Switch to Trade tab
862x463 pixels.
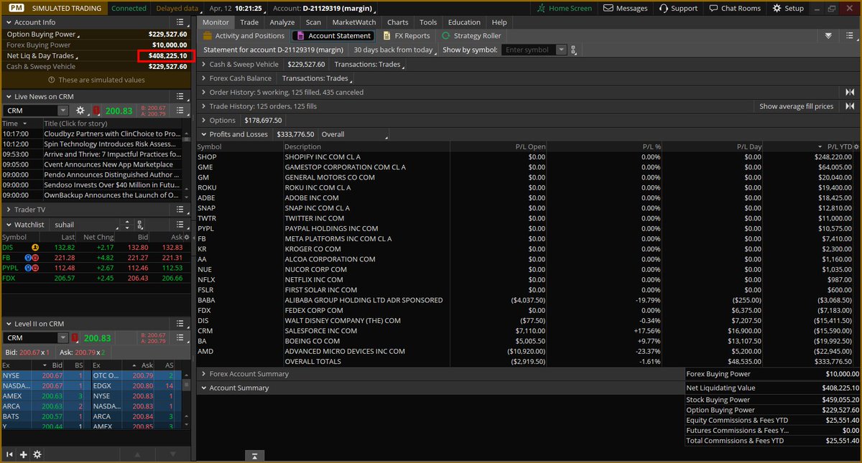[249, 22]
